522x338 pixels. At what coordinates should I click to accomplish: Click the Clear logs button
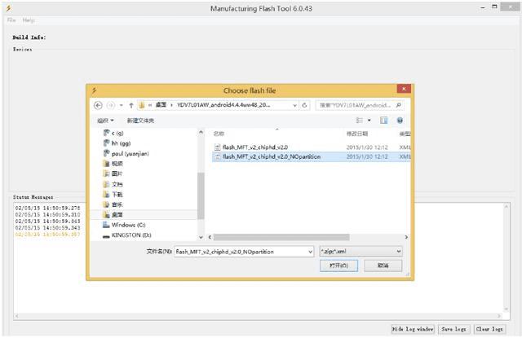coord(489,329)
